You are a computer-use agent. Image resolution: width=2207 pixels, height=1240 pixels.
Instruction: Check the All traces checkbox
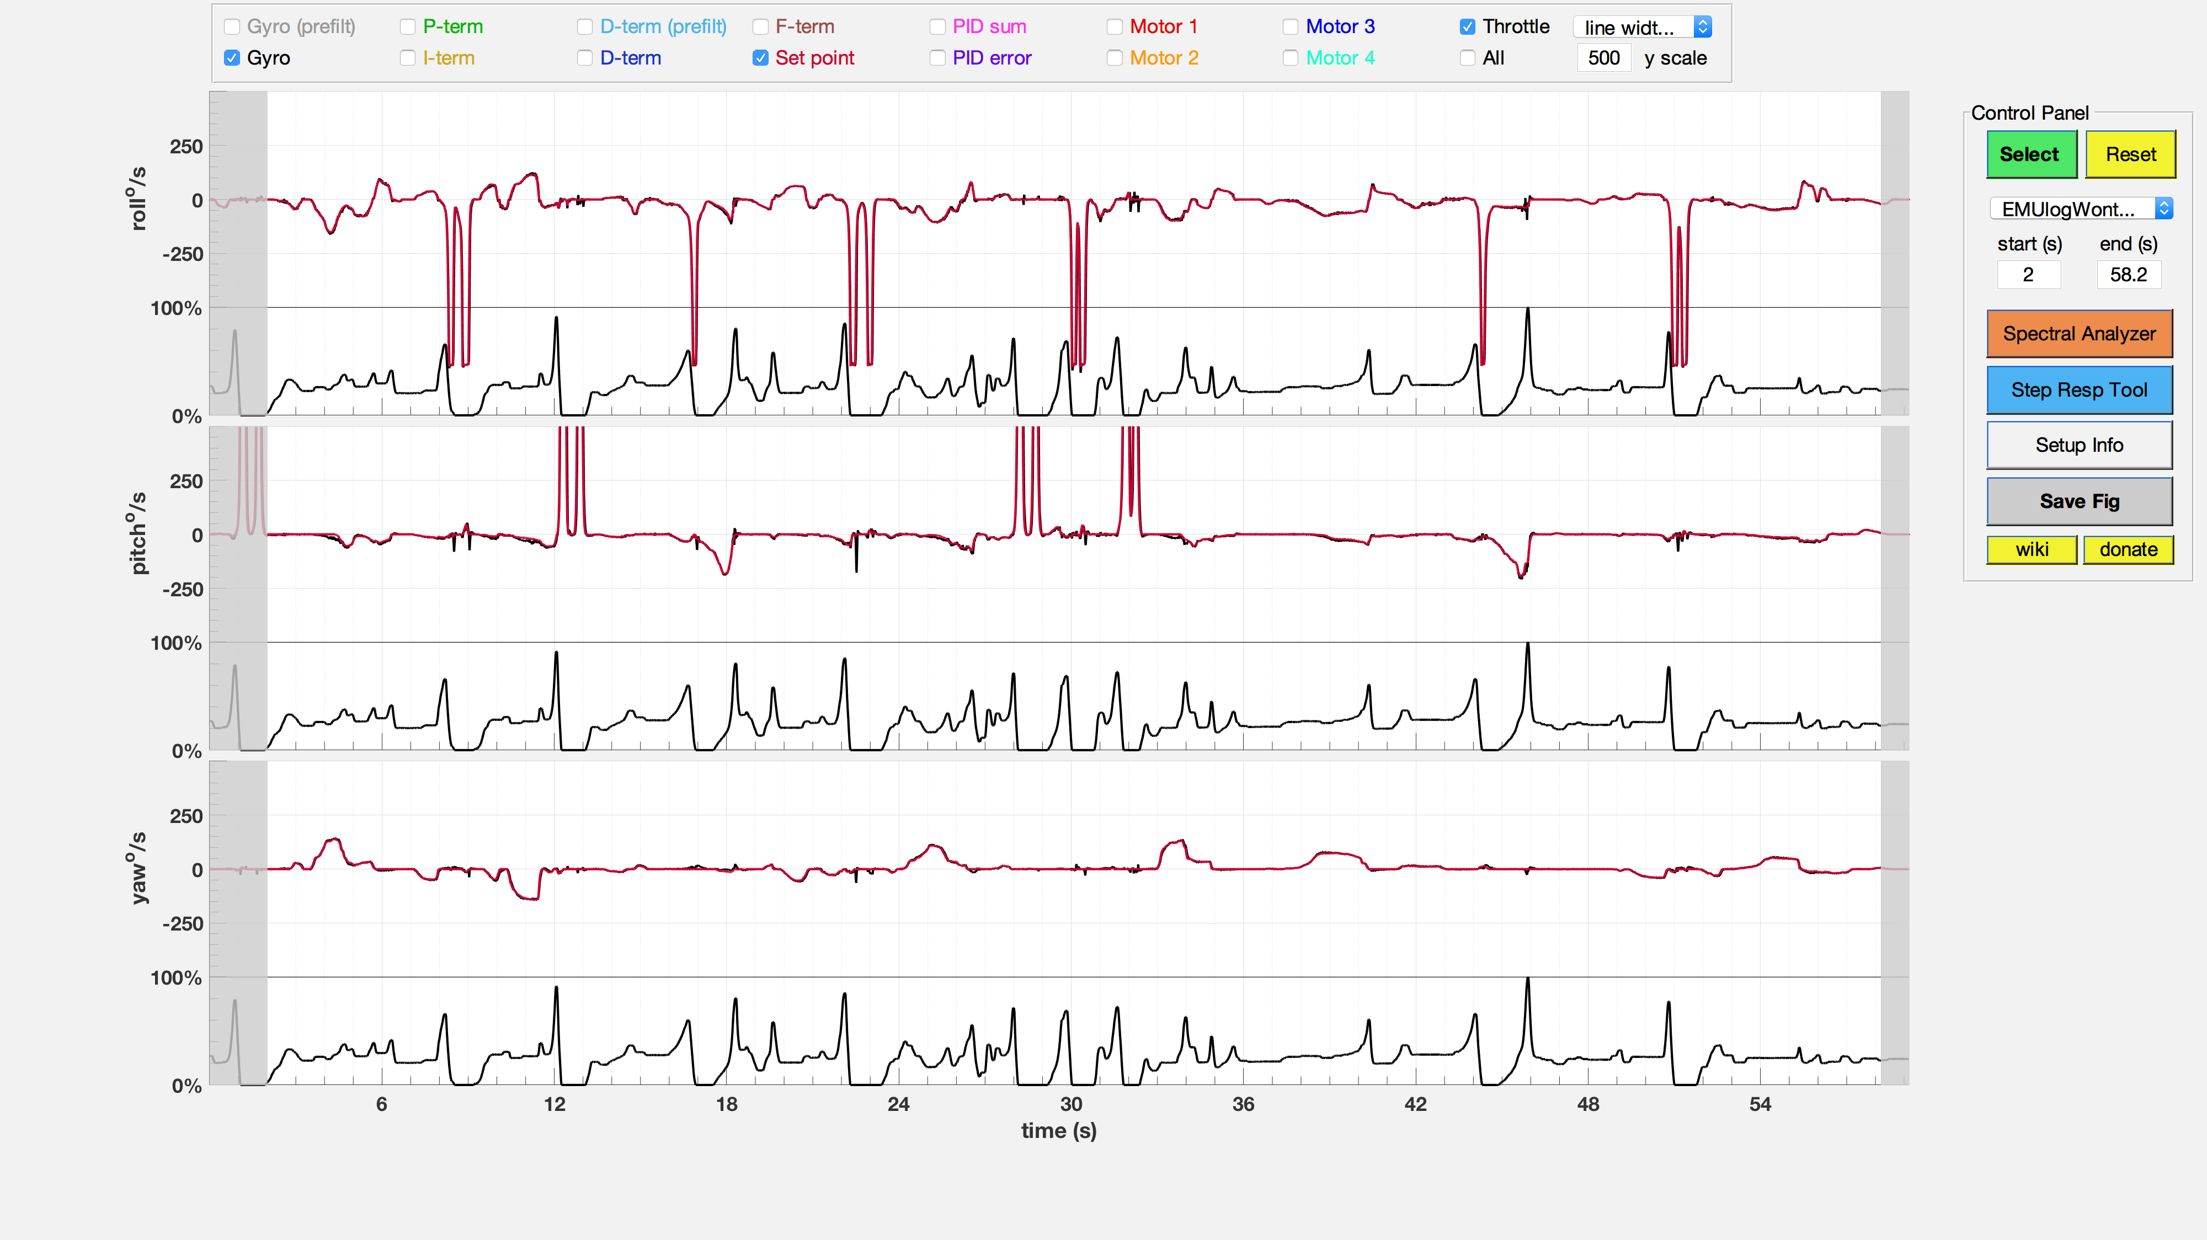pyautogui.click(x=1468, y=58)
